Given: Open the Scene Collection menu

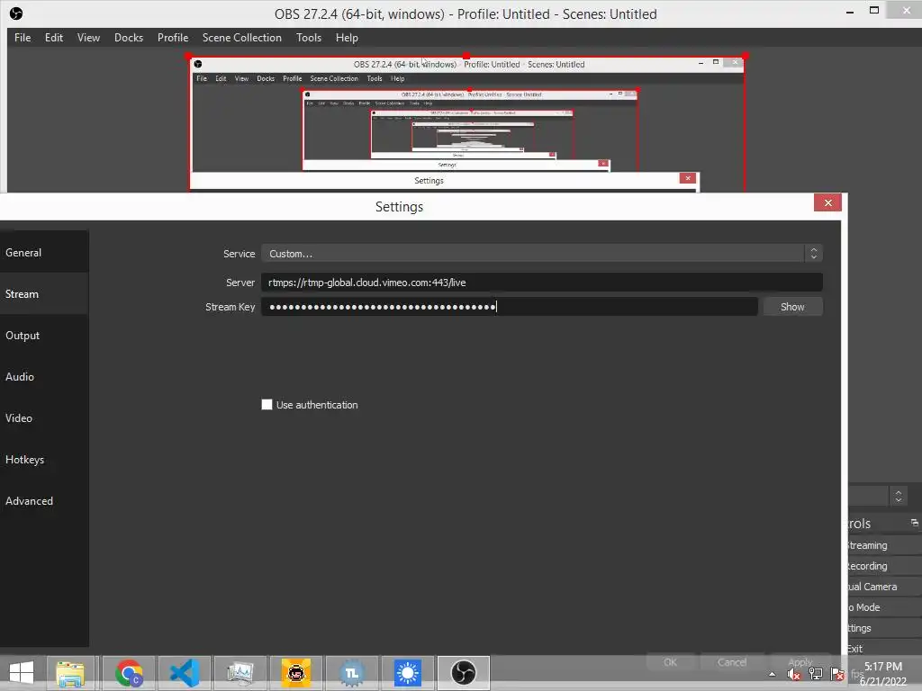Looking at the screenshot, I should (241, 38).
